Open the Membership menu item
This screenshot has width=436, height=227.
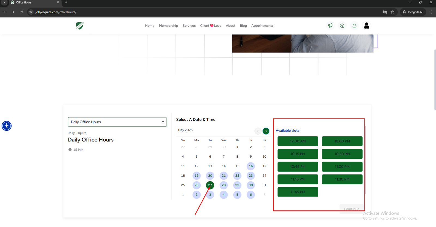168,26
